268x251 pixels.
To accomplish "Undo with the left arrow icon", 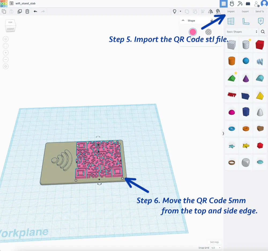I will click(x=35, y=12).
